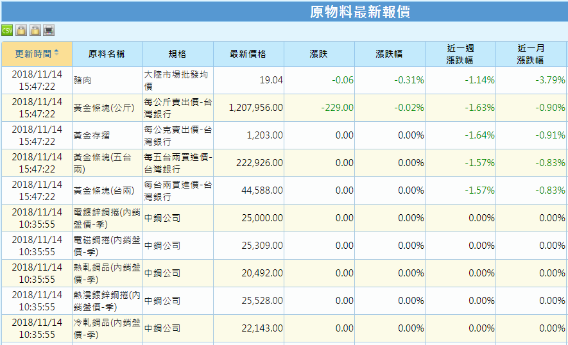Image resolution: width=568 pixels, height=345 pixels.
Task: Click the 漲跌幅 column header
Action: point(389,54)
